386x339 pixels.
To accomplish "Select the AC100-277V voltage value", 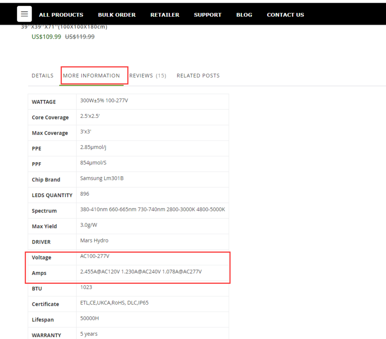I will coord(94,256).
